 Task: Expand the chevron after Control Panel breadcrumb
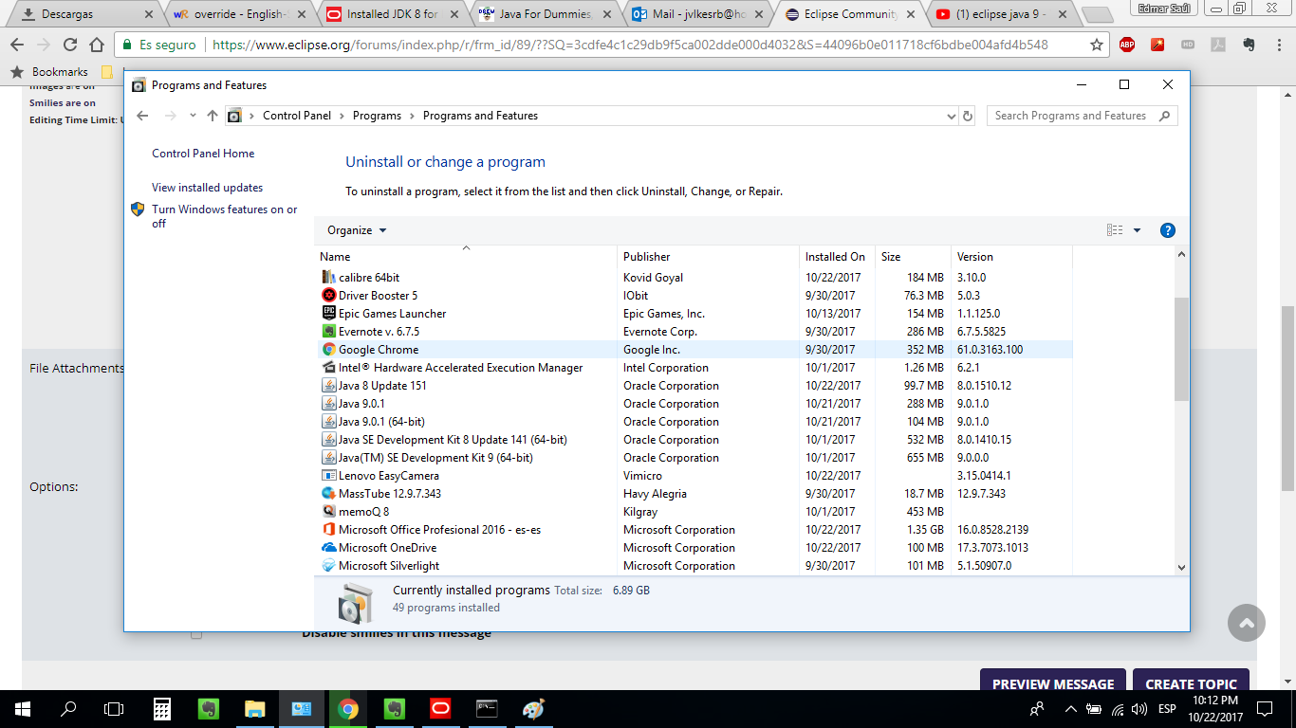click(343, 116)
